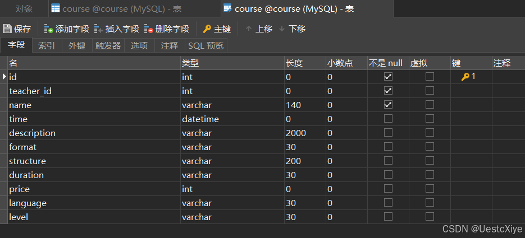The height and width of the screenshot is (238, 525).
Task: Click the 虚拟 column header
Action: coord(430,63)
